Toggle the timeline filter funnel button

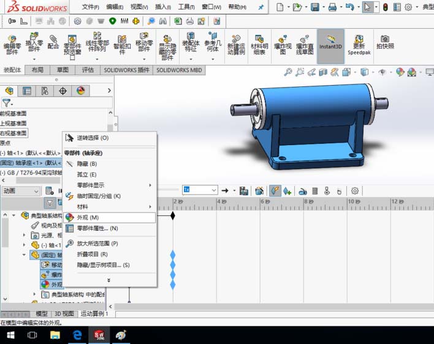(49, 203)
